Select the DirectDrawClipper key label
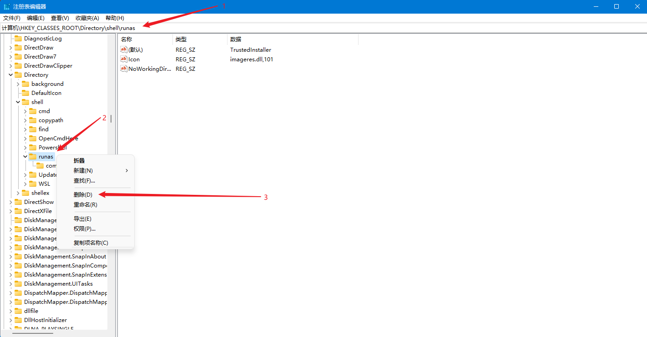Screen dimensions: 647x337 coord(48,66)
